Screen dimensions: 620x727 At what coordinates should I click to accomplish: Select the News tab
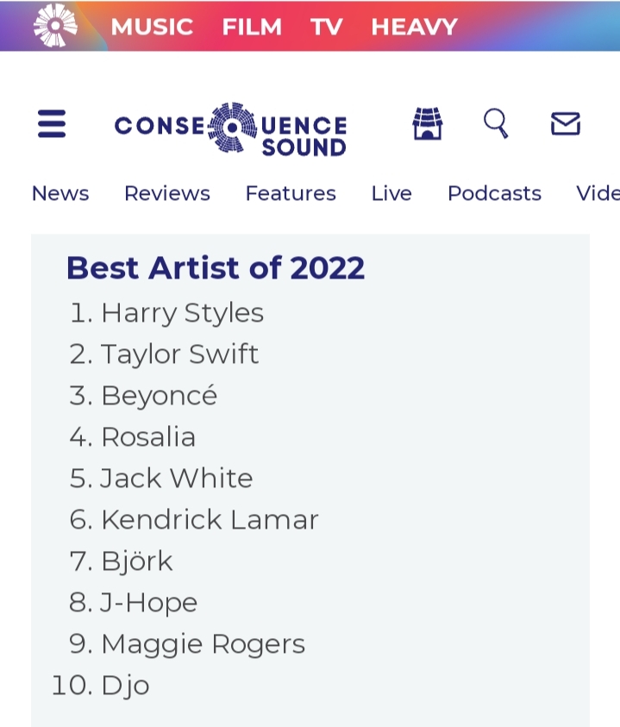coord(60,193)
